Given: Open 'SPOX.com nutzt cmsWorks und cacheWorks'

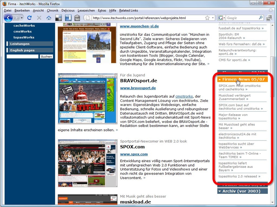Looking at the screenshot, I should tap(240, 88).
